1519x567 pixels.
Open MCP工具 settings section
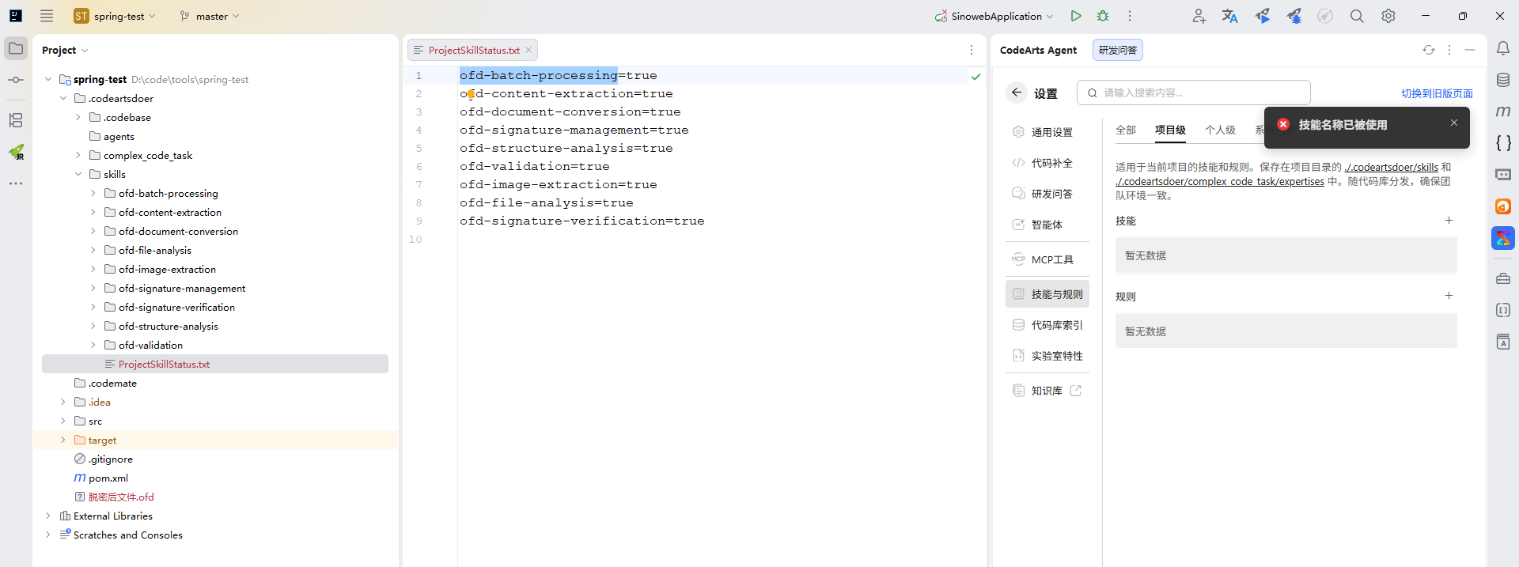click(1047, 259)
